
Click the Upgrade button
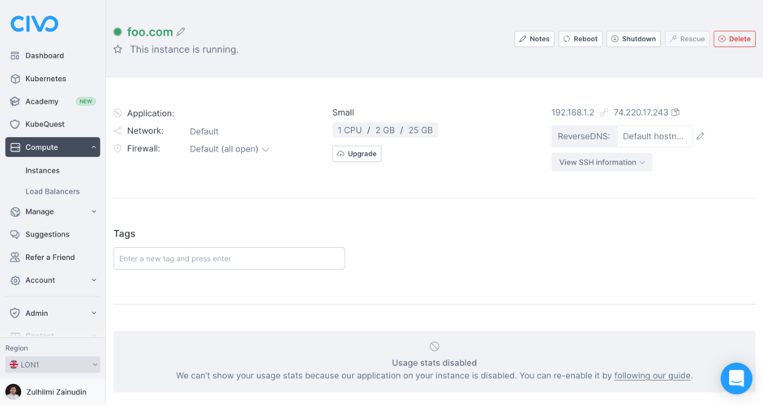pos(357,154)
